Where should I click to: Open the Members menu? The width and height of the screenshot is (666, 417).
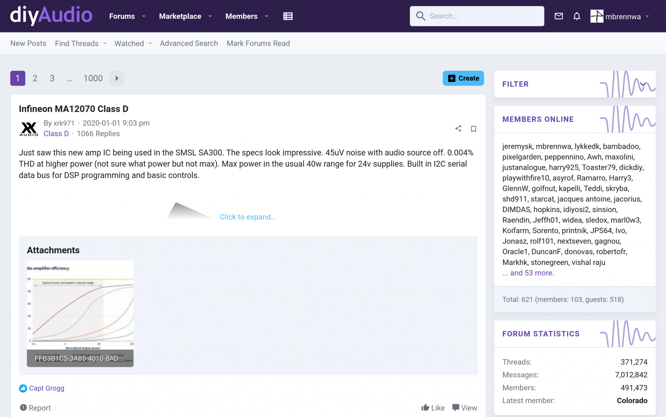(241, 16)
